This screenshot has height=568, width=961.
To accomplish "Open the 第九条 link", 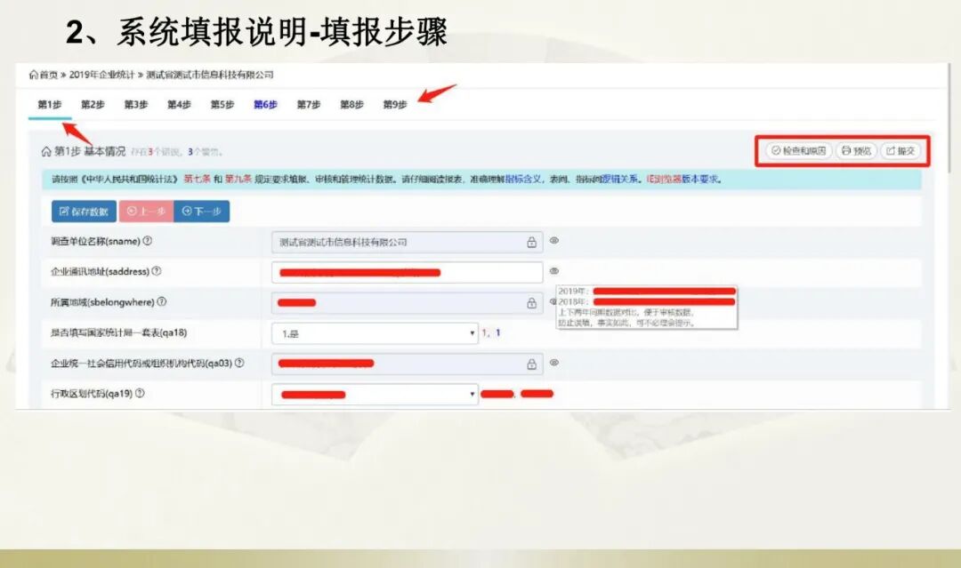I will [238, 180].
